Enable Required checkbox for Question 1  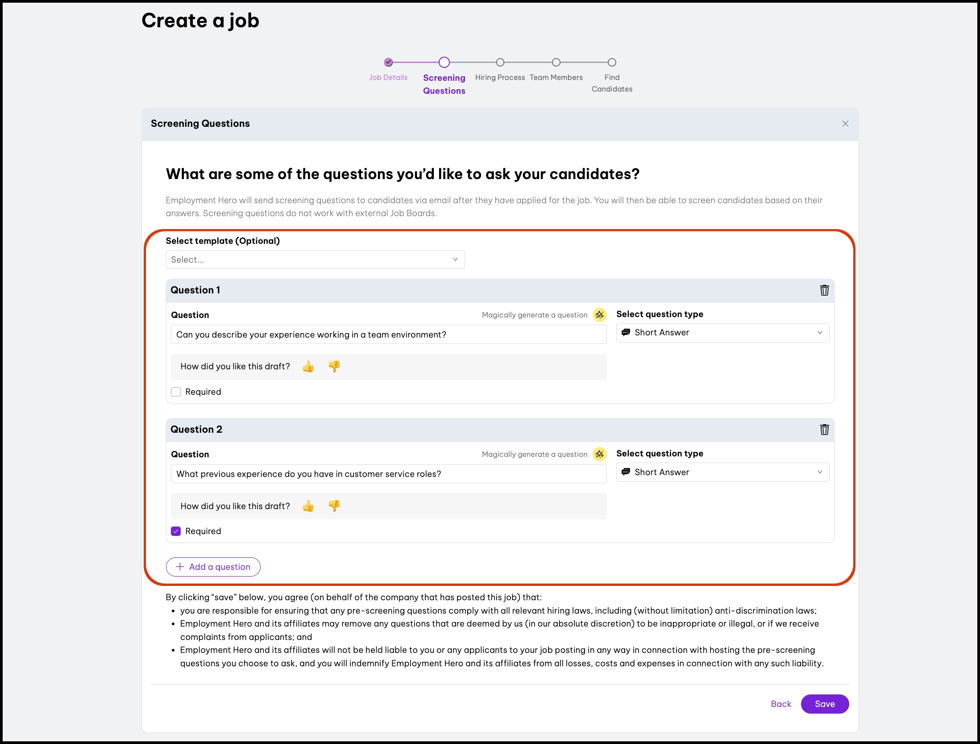176,392
